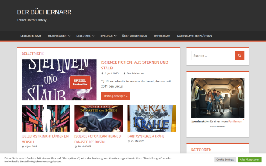Expand the Lesejahre menu chevron
This screenshot has width=266, height=166.
[93, 36]
